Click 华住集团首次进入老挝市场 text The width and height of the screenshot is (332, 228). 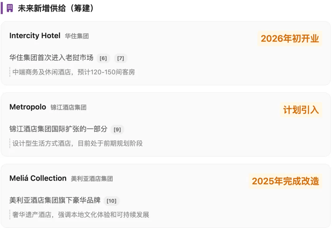[x=51, y=58]
